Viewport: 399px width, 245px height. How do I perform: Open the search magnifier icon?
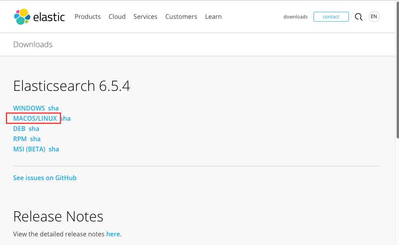358,17
